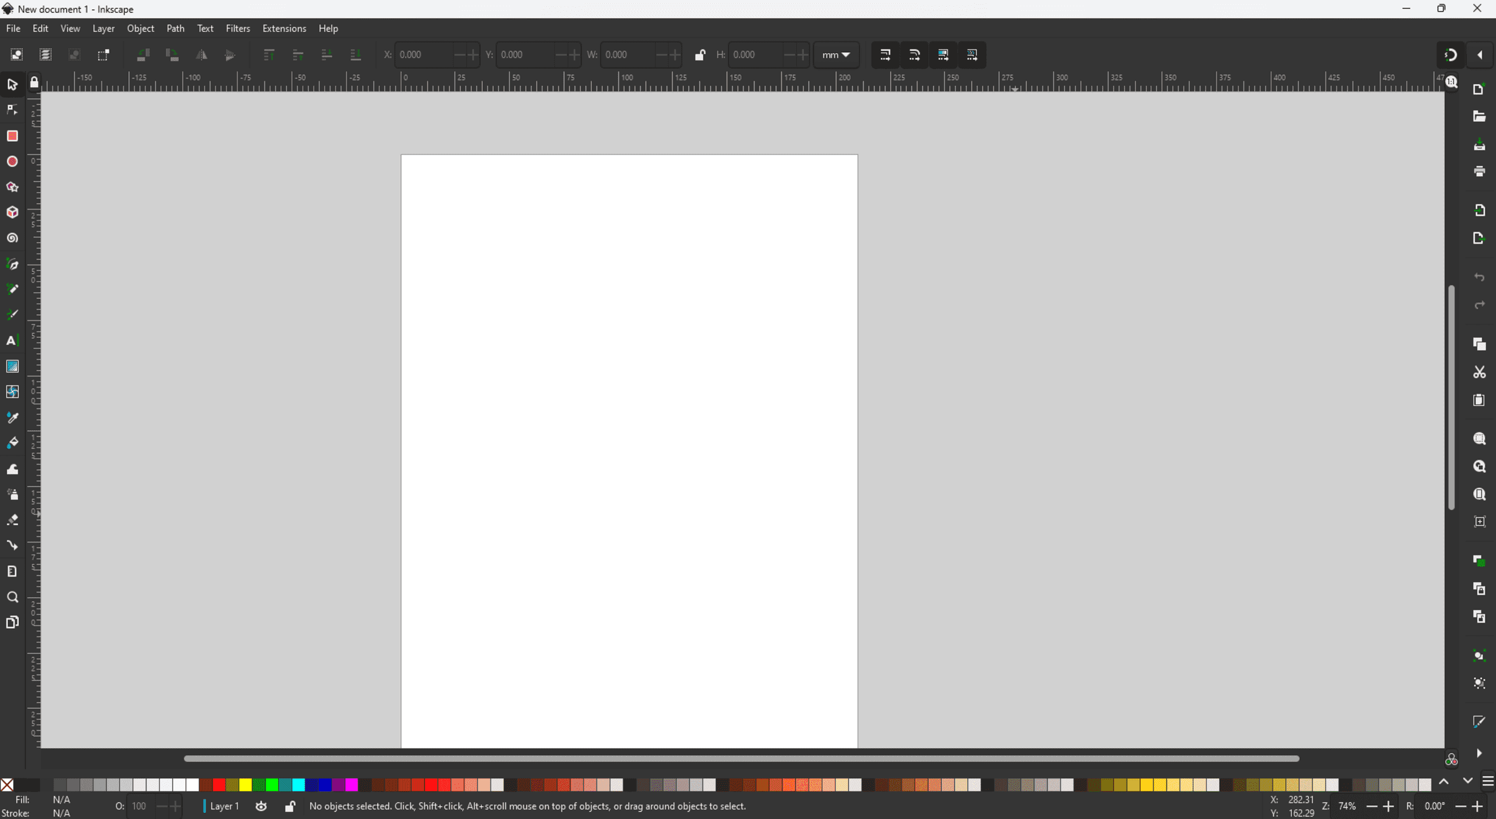Expand the commands bar overflow arrow
Image resolution: width=1496 pixels, height=819 pixels.
click(x=1479, y=754)
